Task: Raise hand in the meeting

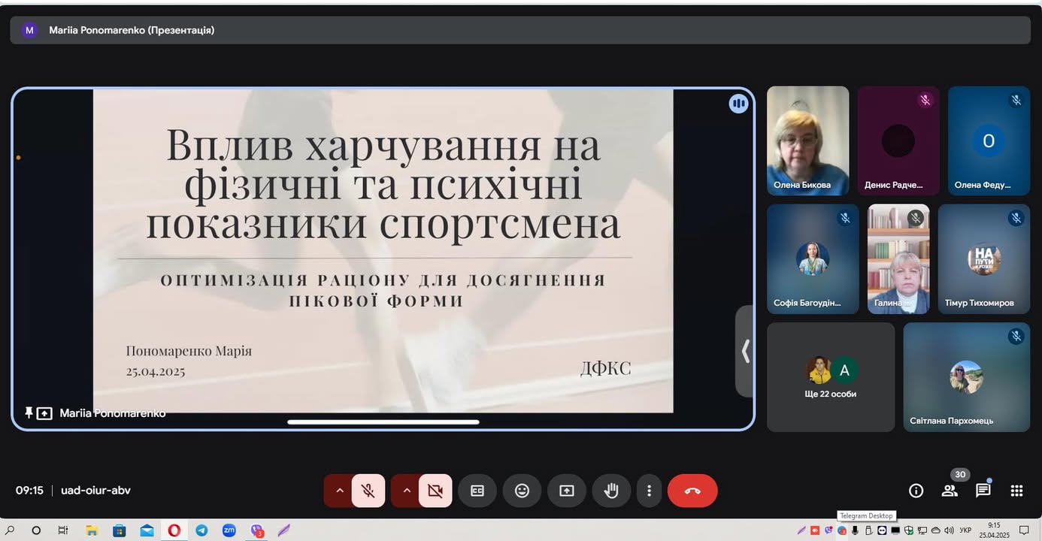Action: tap(611, 491)
